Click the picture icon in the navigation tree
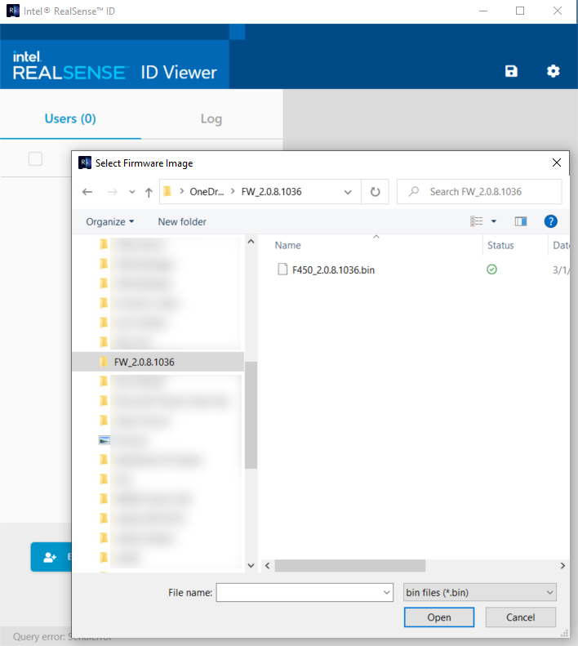 104,440
